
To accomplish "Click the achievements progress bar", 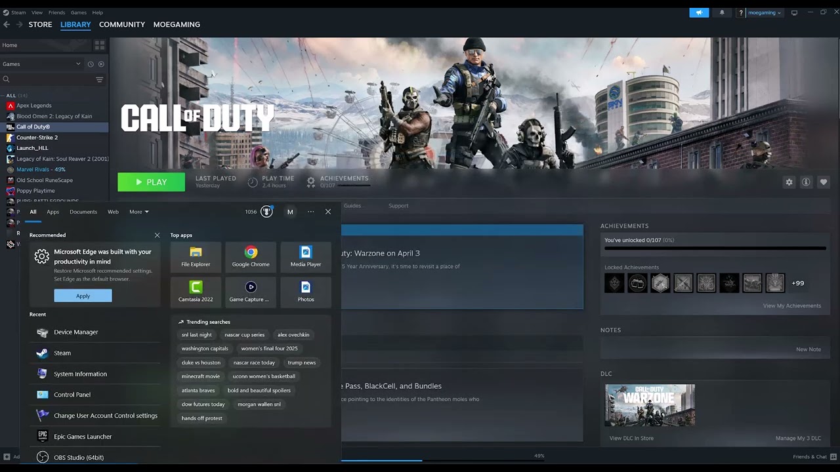I will [715, 248].
